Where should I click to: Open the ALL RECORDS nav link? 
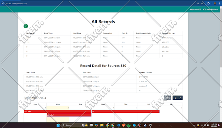[x=195, y=9]
